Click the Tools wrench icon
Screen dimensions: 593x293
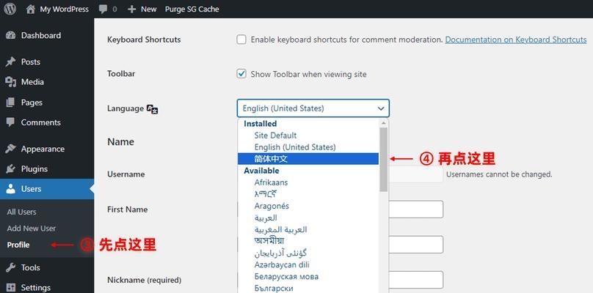click(x=10, y=267)
